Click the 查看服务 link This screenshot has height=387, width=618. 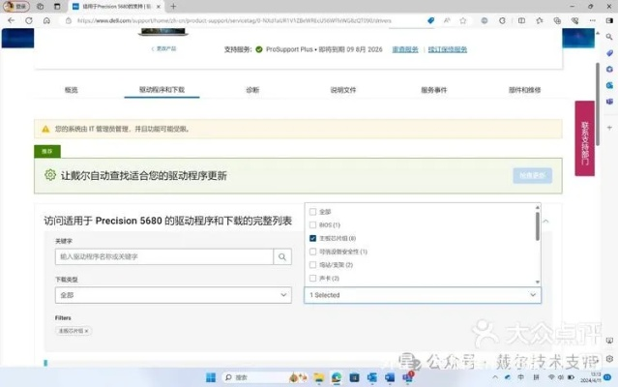[x=404, y=49]
